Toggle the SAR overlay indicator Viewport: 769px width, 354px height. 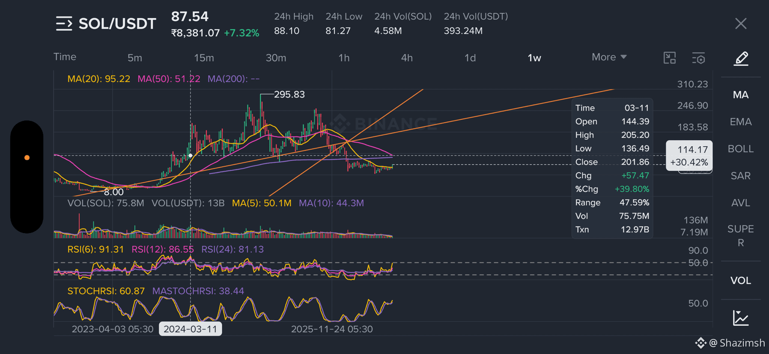click(741, 176)
